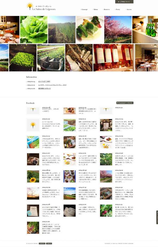Click the Le Salon de Légumes sunflower logo
The height and width of the screenshot is (247, 158).
point(41,6)
